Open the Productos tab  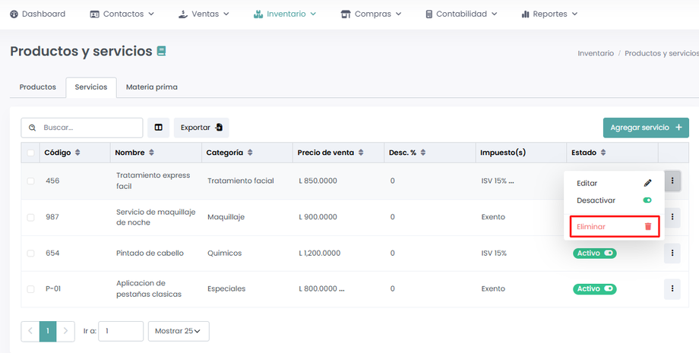38,87
